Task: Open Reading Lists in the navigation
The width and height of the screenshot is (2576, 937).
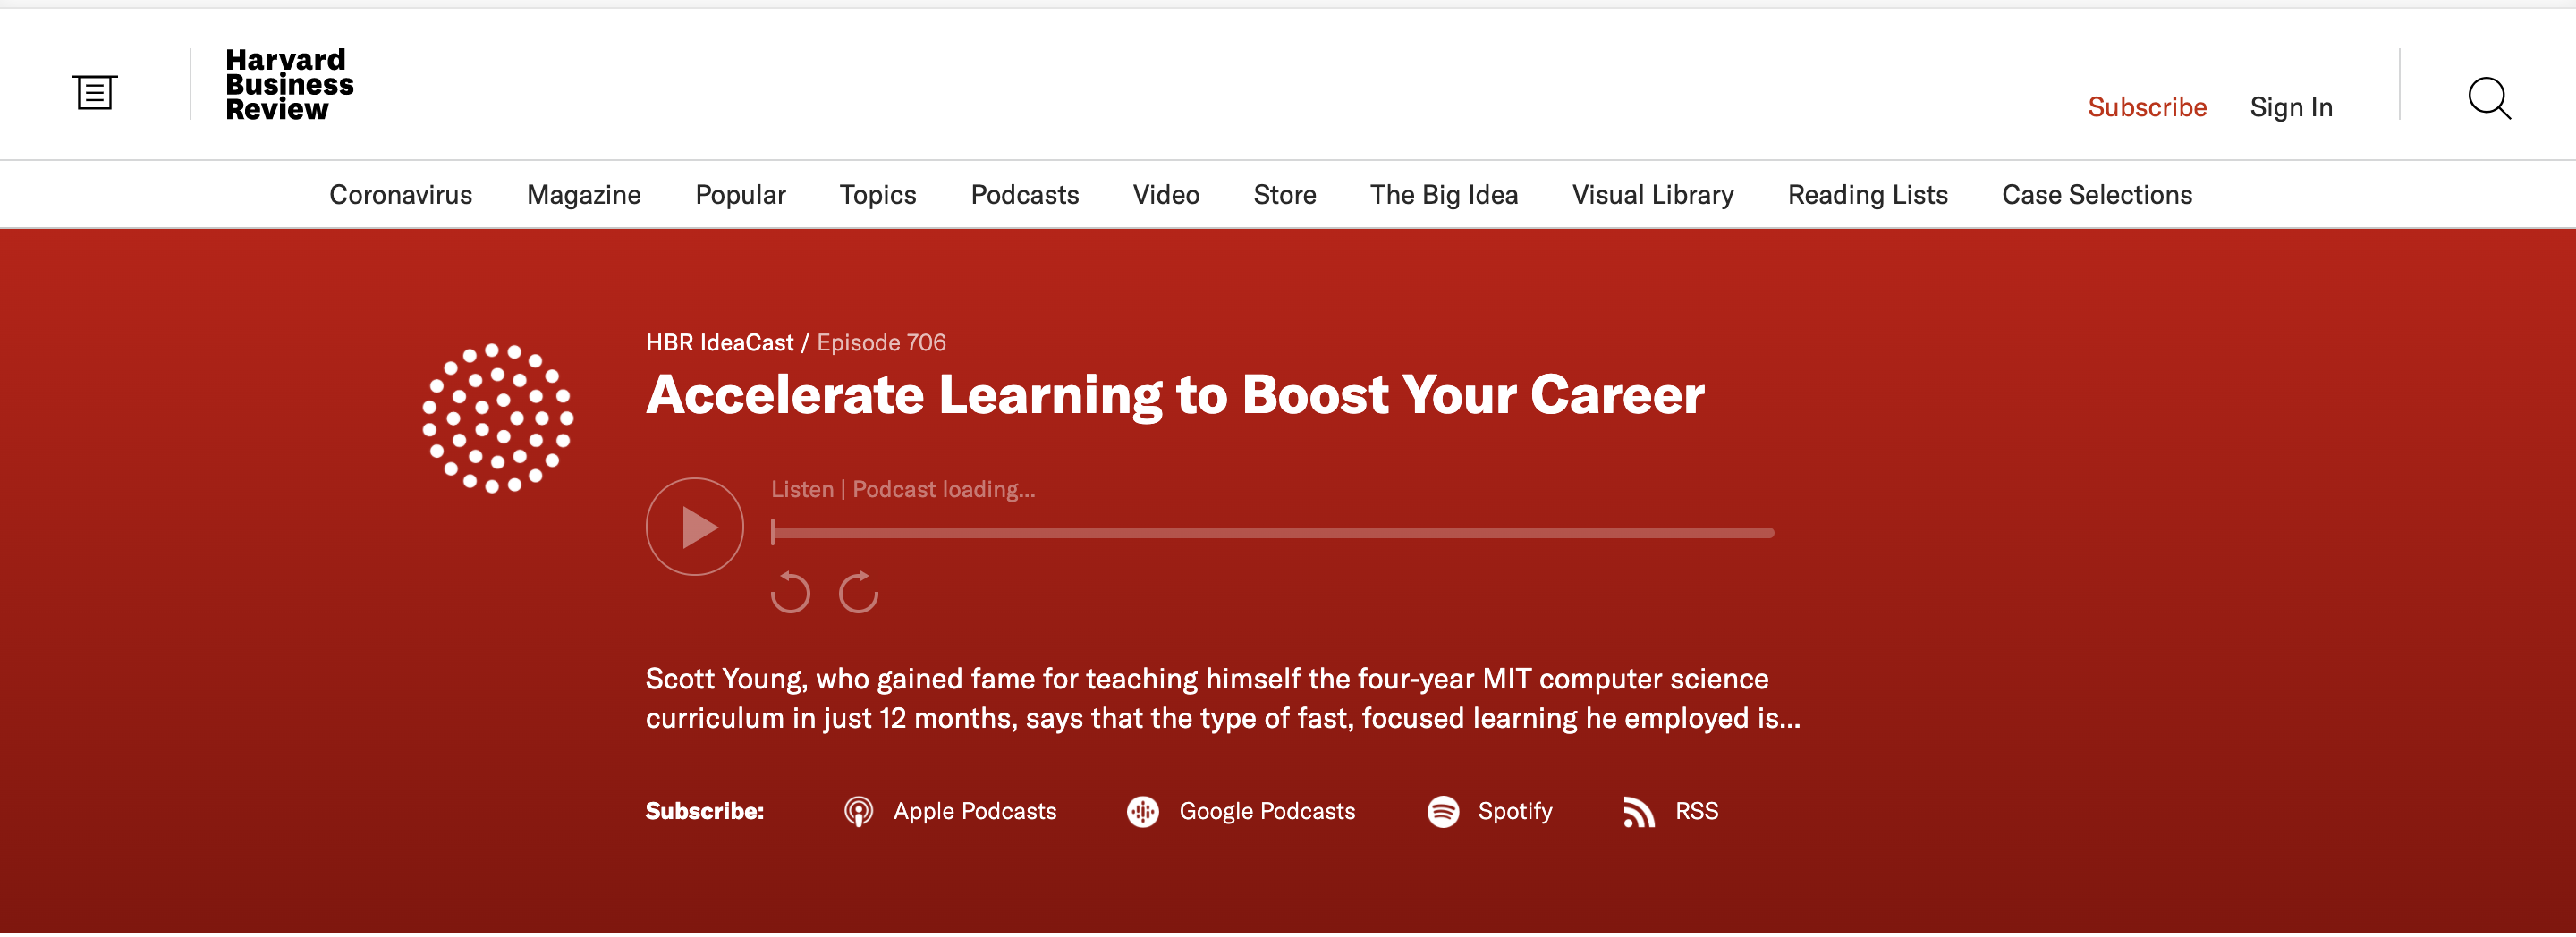Action: [x=1867, y=195]
